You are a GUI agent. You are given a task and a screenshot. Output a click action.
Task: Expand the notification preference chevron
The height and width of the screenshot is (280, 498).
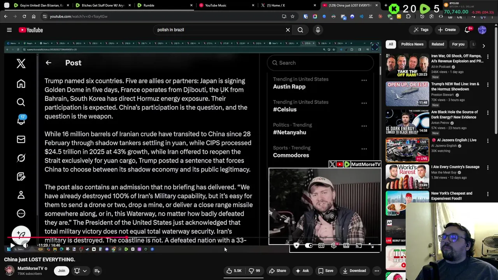(x=84, y=271)
